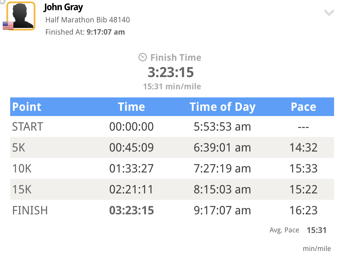This screenshot has width=339, height=260.
Task: Close the runner card using the top-left X
Action: point(2,2)
